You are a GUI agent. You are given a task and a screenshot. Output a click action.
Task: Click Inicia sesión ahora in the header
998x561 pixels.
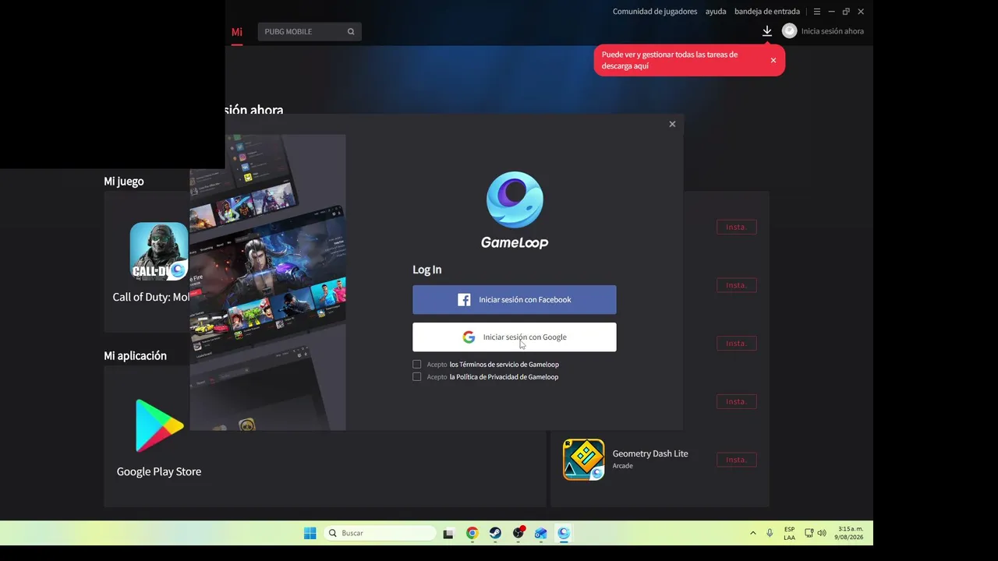[833, 31]
